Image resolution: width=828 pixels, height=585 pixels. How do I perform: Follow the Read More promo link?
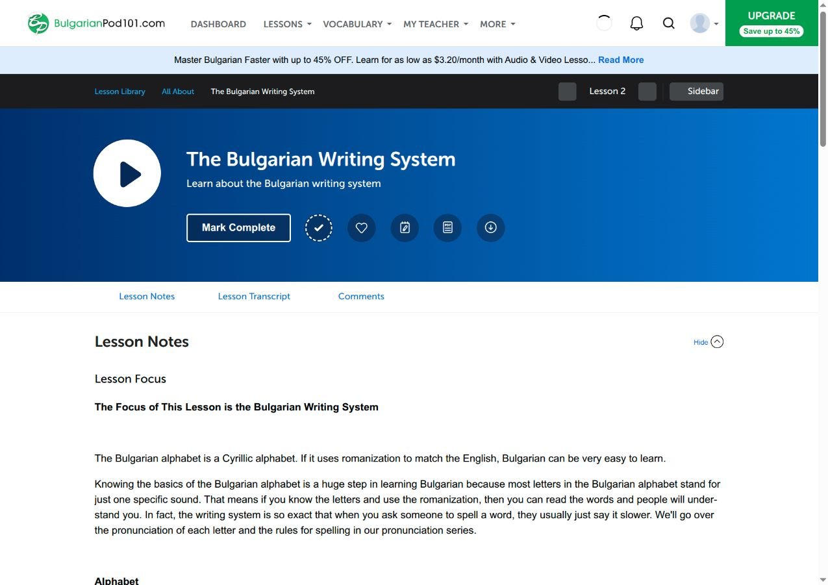tap(621, 60)
